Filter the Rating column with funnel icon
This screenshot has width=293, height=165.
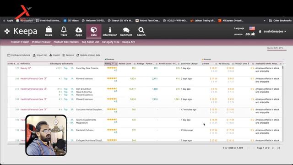113,64
